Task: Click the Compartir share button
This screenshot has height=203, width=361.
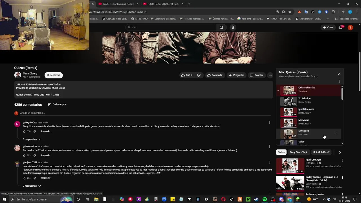Action: 215,75
